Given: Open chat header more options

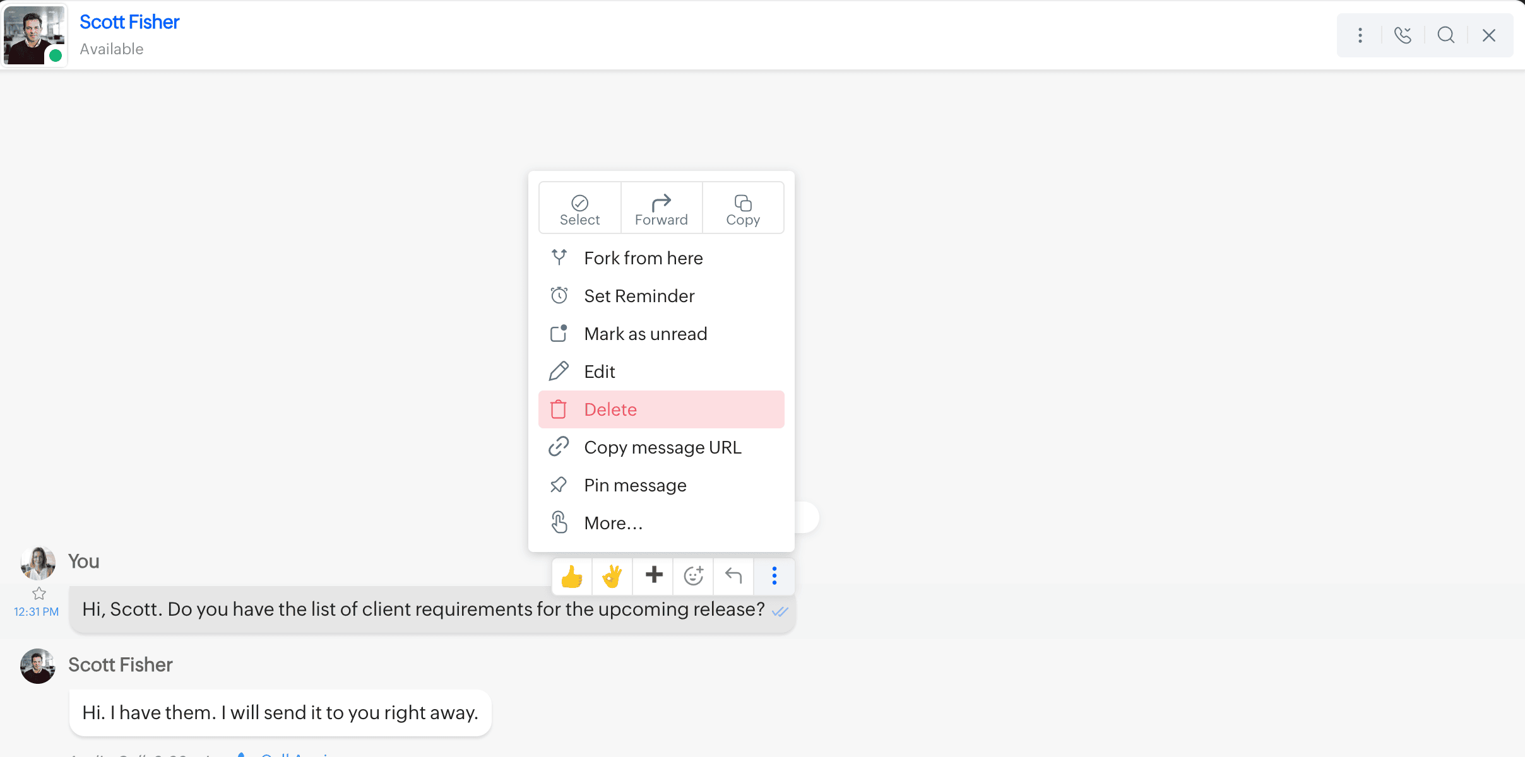Looking at the screenshot, I should [1360, 35].
